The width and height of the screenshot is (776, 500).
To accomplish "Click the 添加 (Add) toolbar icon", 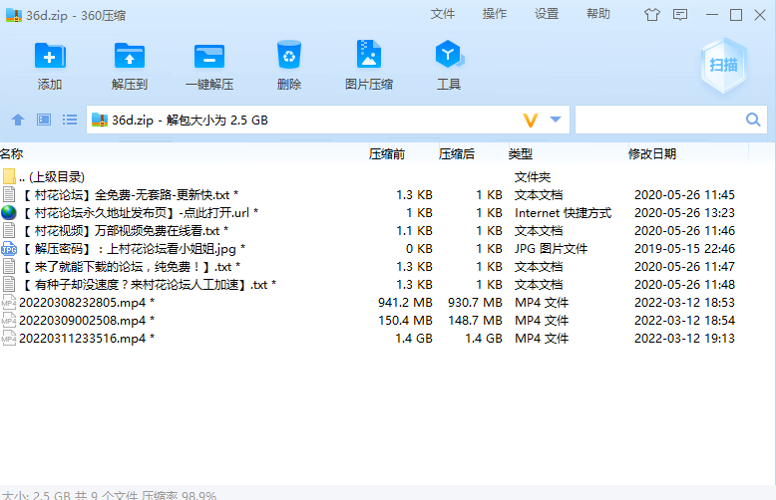I will tap(50, 58).
